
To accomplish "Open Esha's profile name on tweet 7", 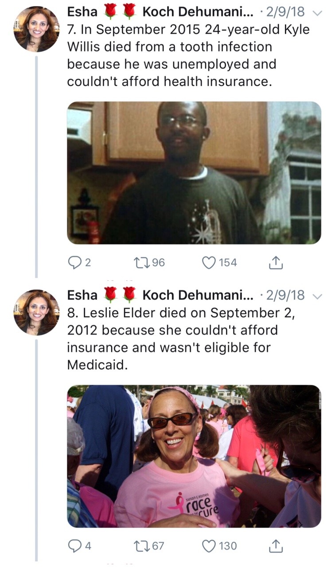I will 82,12.
